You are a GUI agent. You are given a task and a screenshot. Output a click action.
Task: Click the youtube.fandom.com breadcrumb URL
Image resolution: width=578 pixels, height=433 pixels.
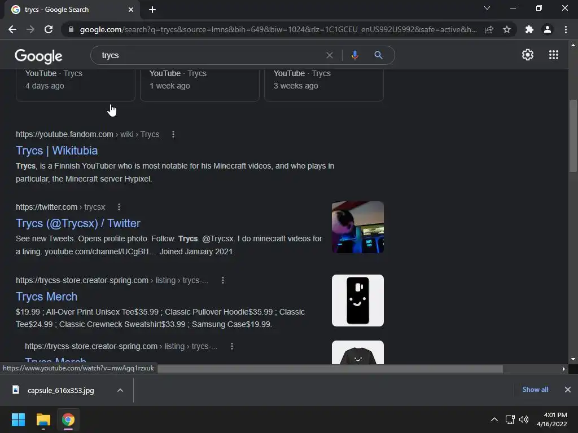coord(87,134)
